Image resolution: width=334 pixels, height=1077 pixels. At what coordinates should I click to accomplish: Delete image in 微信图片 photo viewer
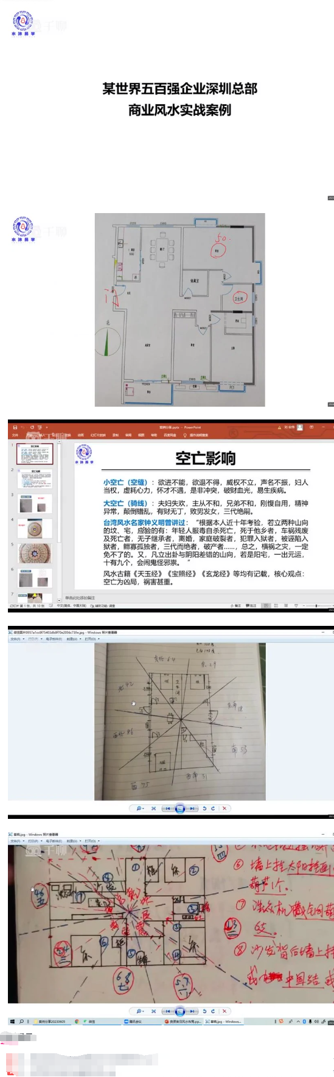(x=224, y=809)
